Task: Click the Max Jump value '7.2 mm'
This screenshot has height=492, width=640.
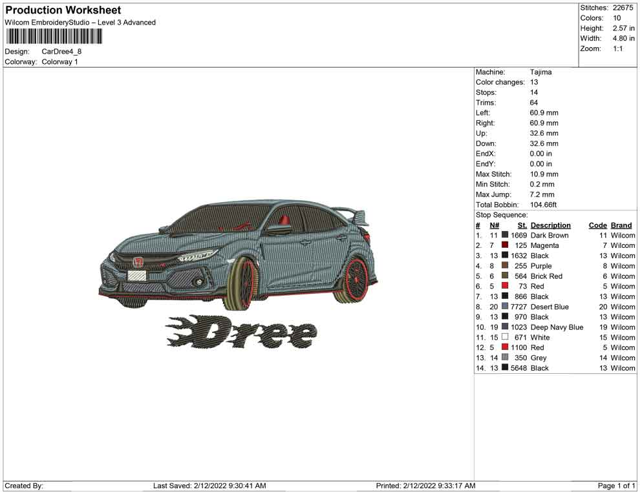Action: pyautogui.click(x=542, y=194)
